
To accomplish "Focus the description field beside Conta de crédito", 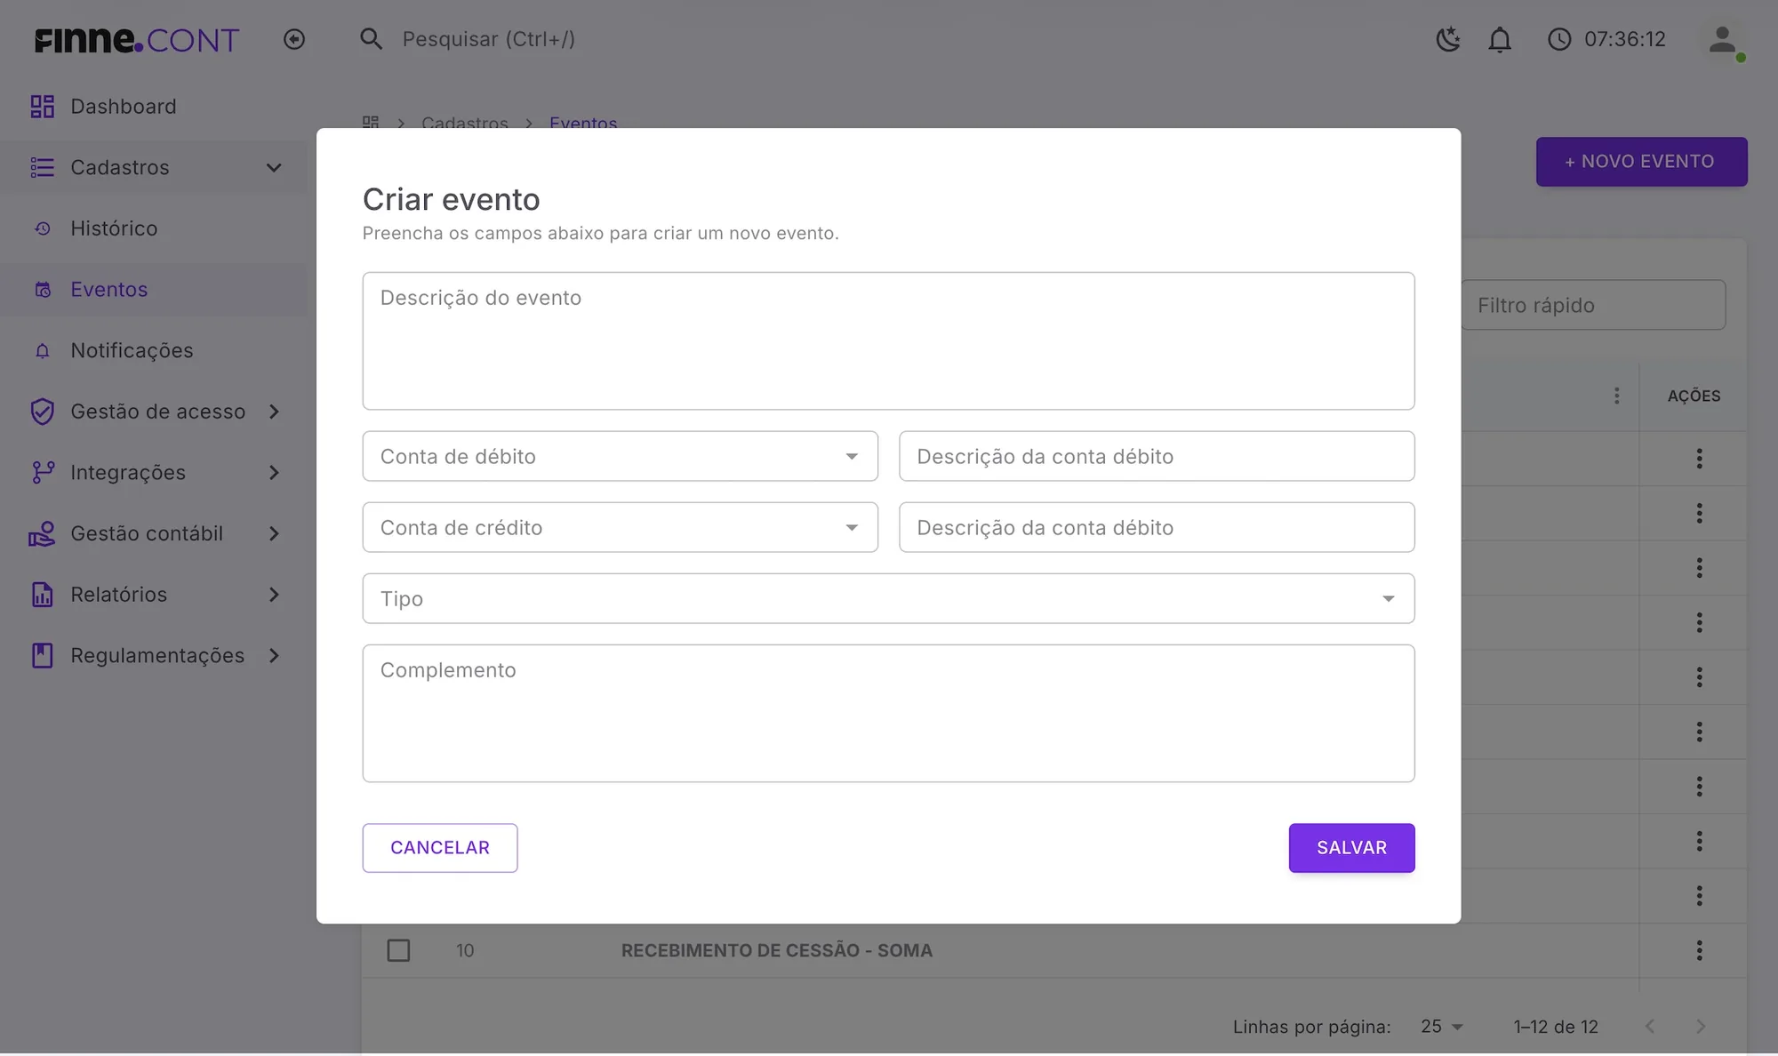I will (x=1157, y=527).
